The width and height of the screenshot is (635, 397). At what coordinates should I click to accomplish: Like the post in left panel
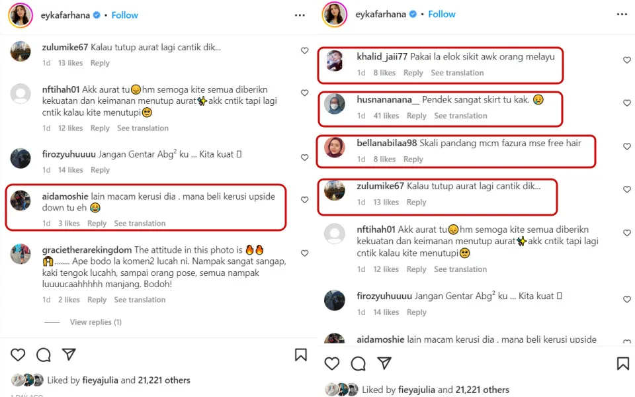click(x=18, y=355)
